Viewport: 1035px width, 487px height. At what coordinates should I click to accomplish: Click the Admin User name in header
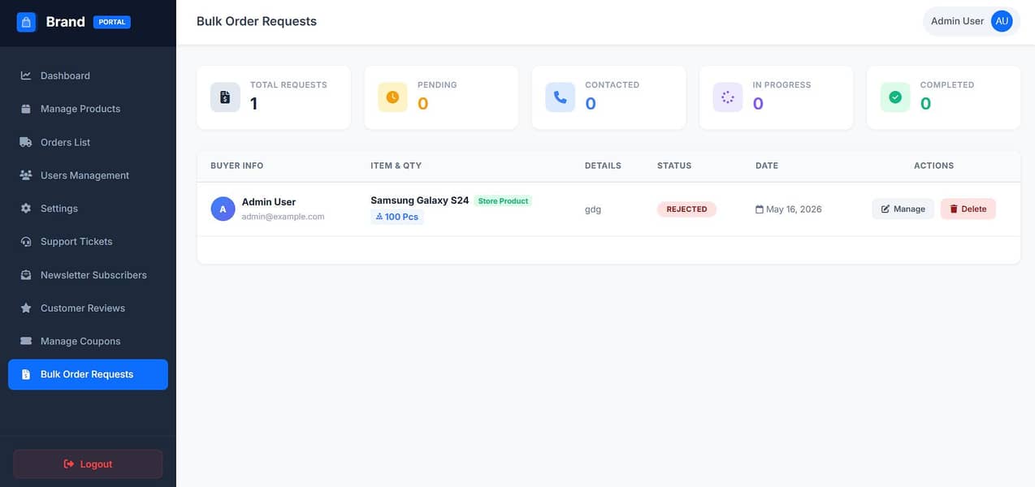pyautogui.click(x=957, y=21)
